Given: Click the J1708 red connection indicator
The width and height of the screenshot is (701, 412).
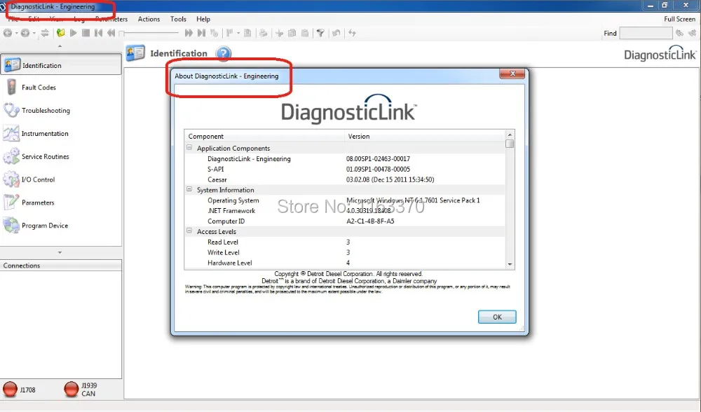Looking at the screenshot, I should 10,389.
